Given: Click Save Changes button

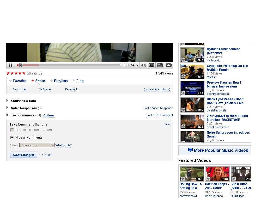Looking at the screenshot, I should pyautogui.click(x=23, y=155).
